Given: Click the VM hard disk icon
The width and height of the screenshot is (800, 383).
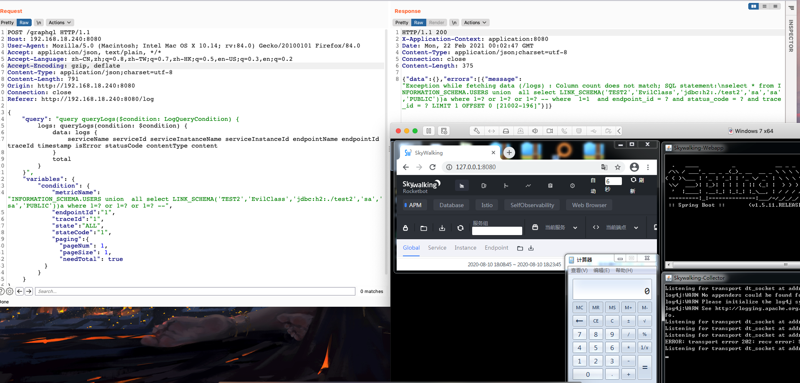Looking at the screenshot, I should (506, 131).
